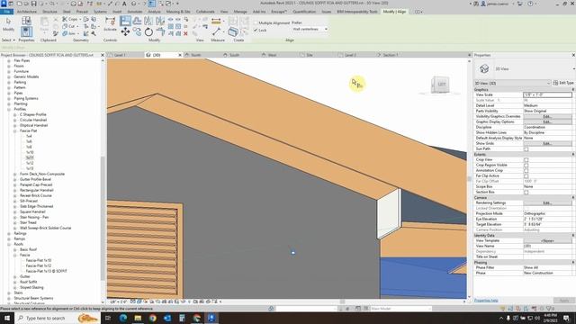The image size is (576, 324).
Task: Open the Properties help link
Action: pyautogui.click(x=486, y=301)
